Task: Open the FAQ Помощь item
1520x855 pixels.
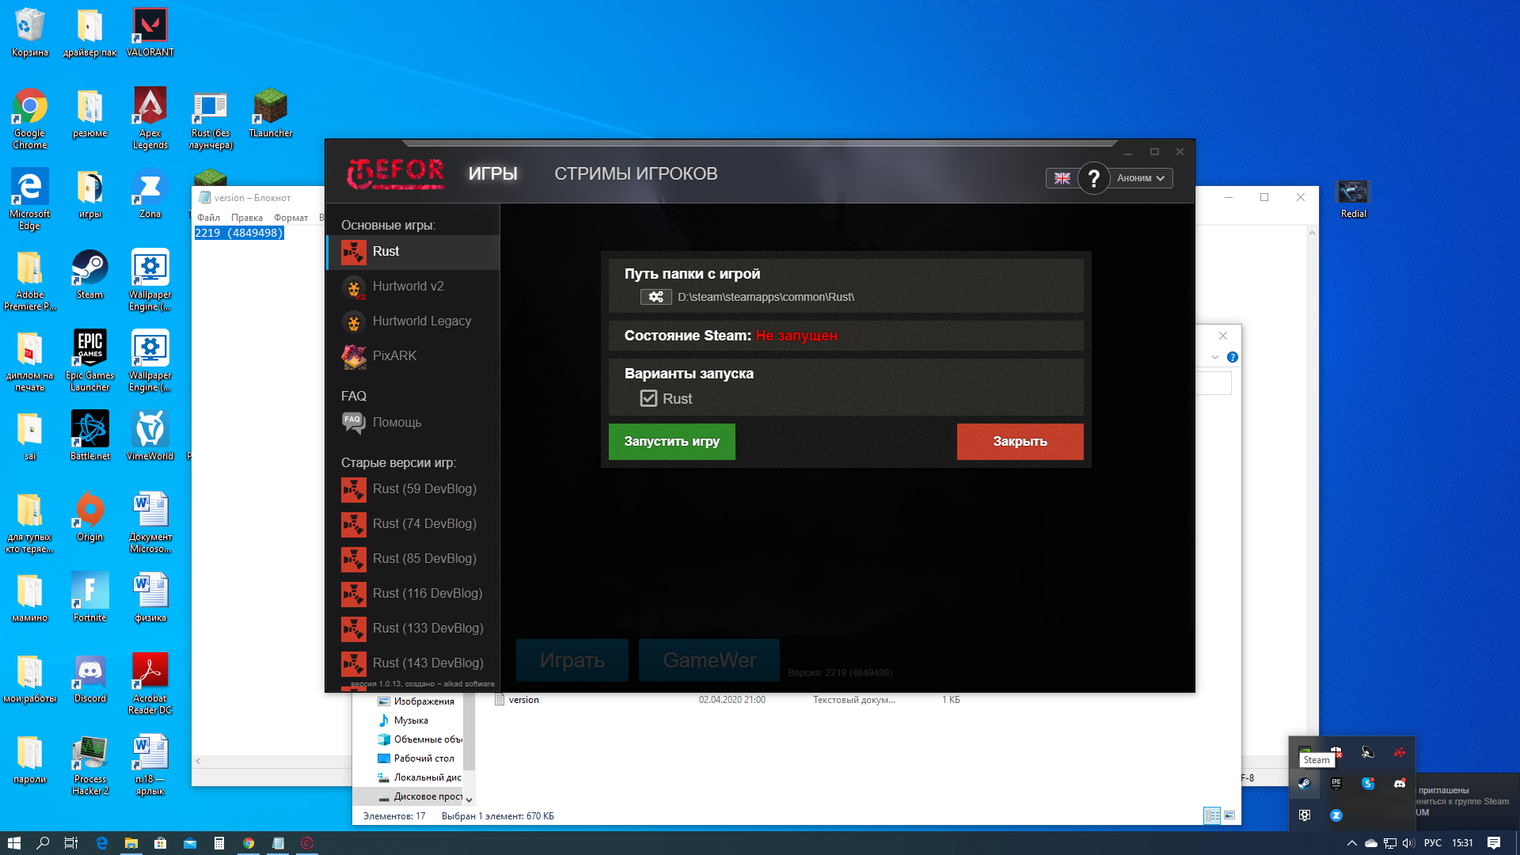Action: point(397,422)
